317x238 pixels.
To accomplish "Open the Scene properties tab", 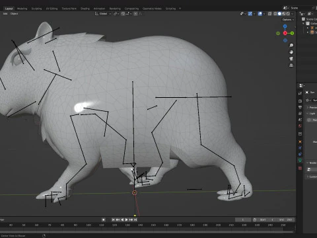I will (300, 120).
